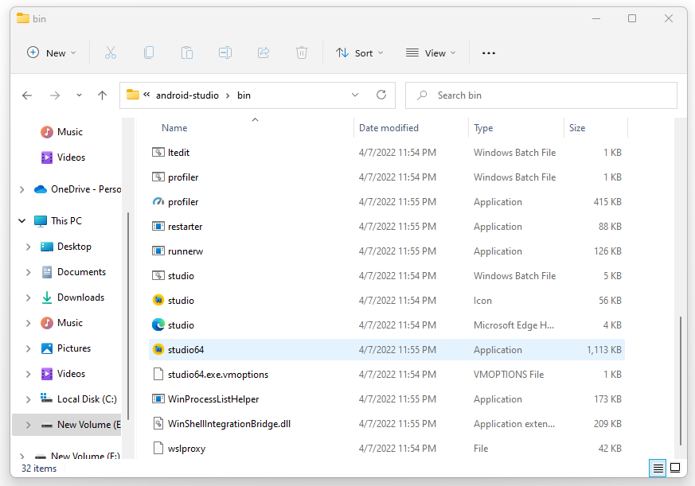This screenshot has height=486, width=695.
Task: Expand the Desktop tree node
Action: pyautogui.click(x=29, y=247)
